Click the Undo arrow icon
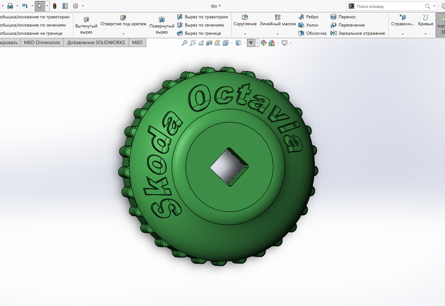Image resolution: width=445 pixels, height=306 pixels. pos(25,6)
